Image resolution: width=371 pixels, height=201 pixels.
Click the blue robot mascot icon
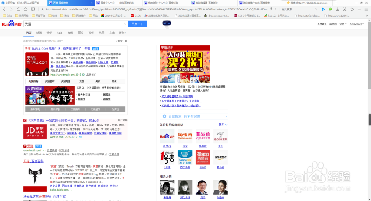tap(167, 23)
